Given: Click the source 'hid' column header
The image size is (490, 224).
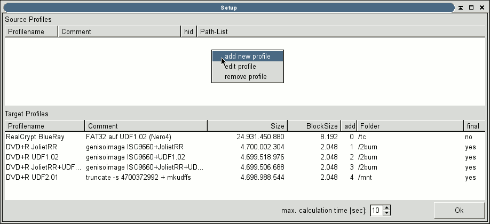Looking at the screenshot, I should [188, 31].
